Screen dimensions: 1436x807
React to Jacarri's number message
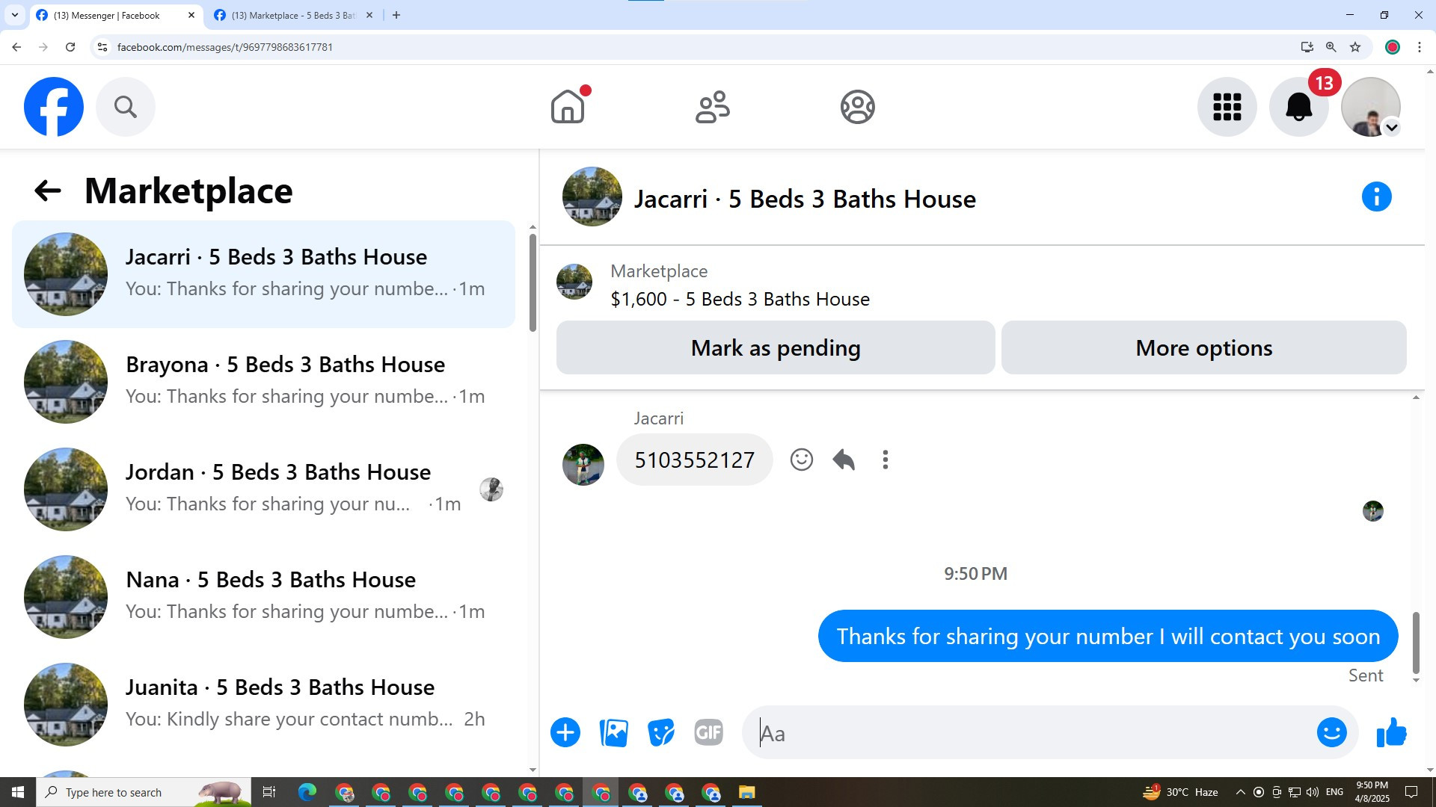coord(801,460)
